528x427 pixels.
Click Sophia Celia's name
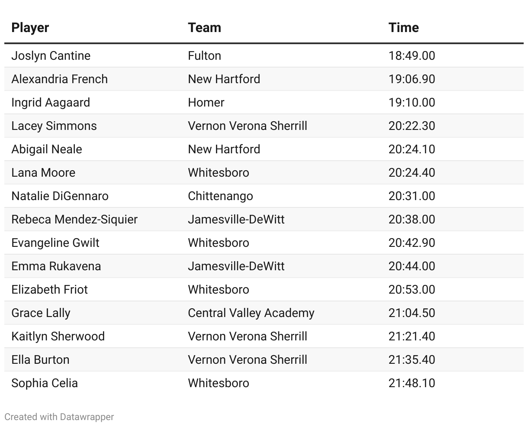pyautogui.click(x=45, y=383)
